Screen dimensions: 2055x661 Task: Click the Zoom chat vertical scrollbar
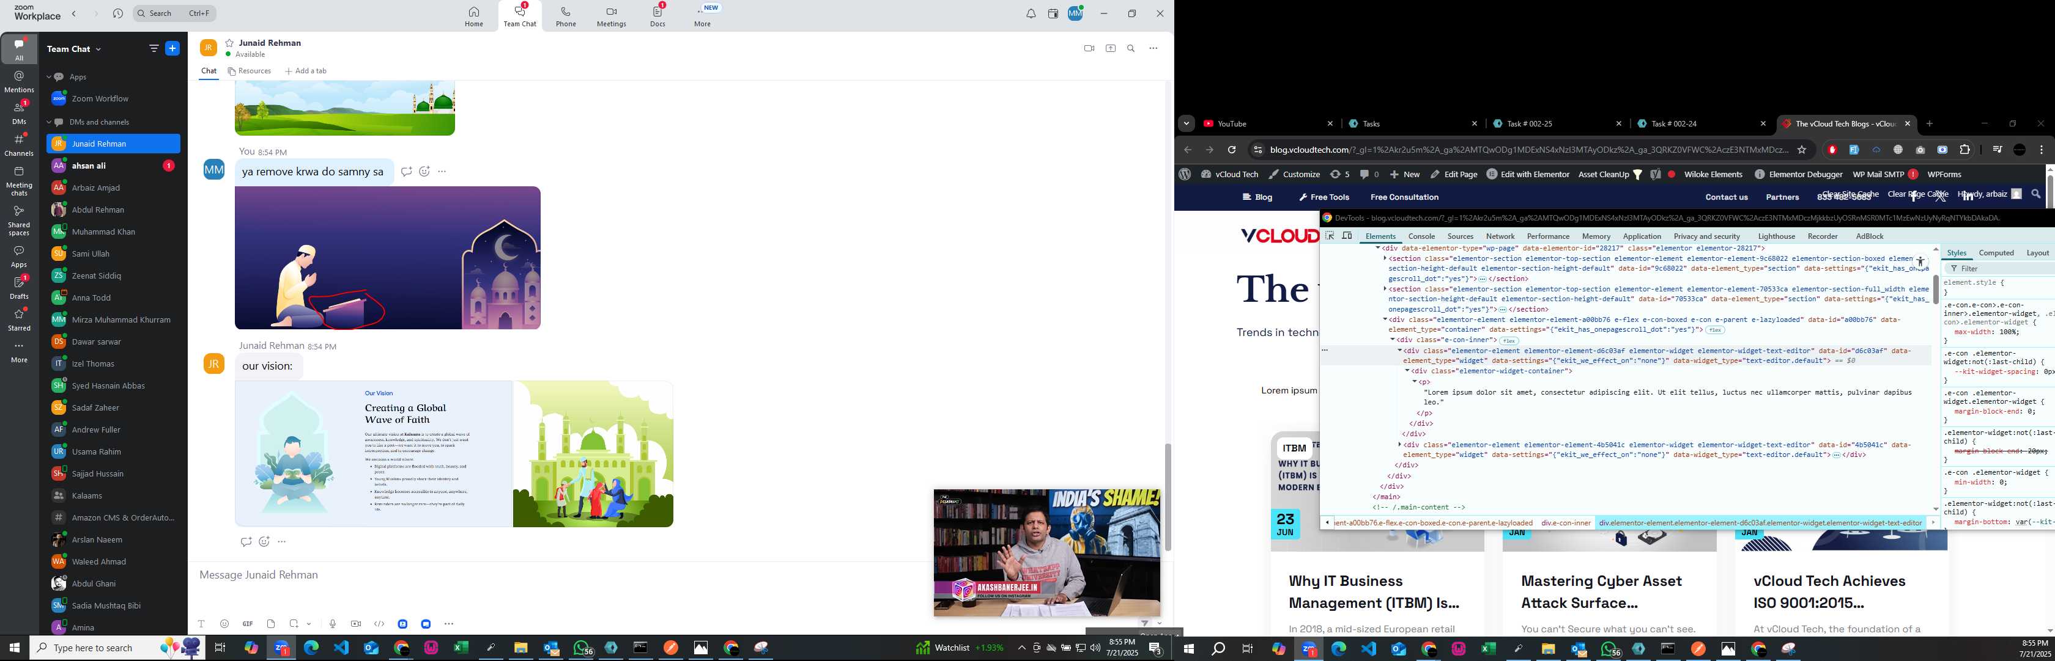(x=1168, y=497)
